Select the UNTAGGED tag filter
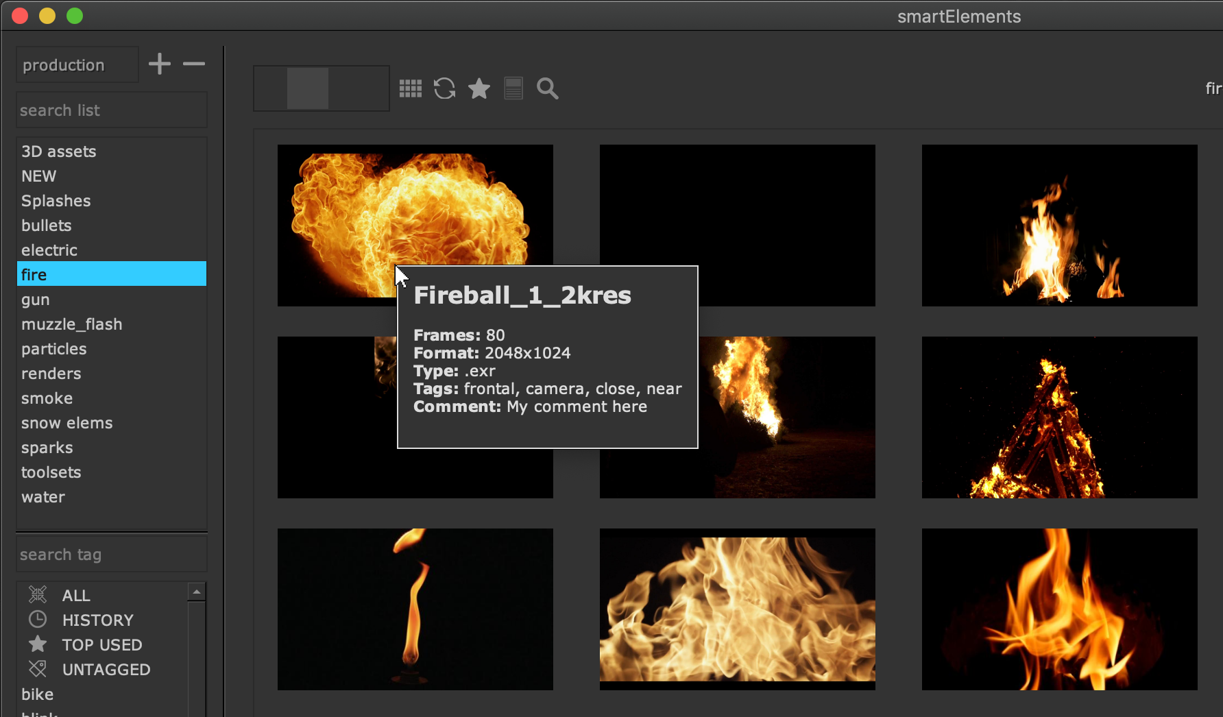Image resolution: width=1223 pixels, height=717 pixels. click(106, 670)
